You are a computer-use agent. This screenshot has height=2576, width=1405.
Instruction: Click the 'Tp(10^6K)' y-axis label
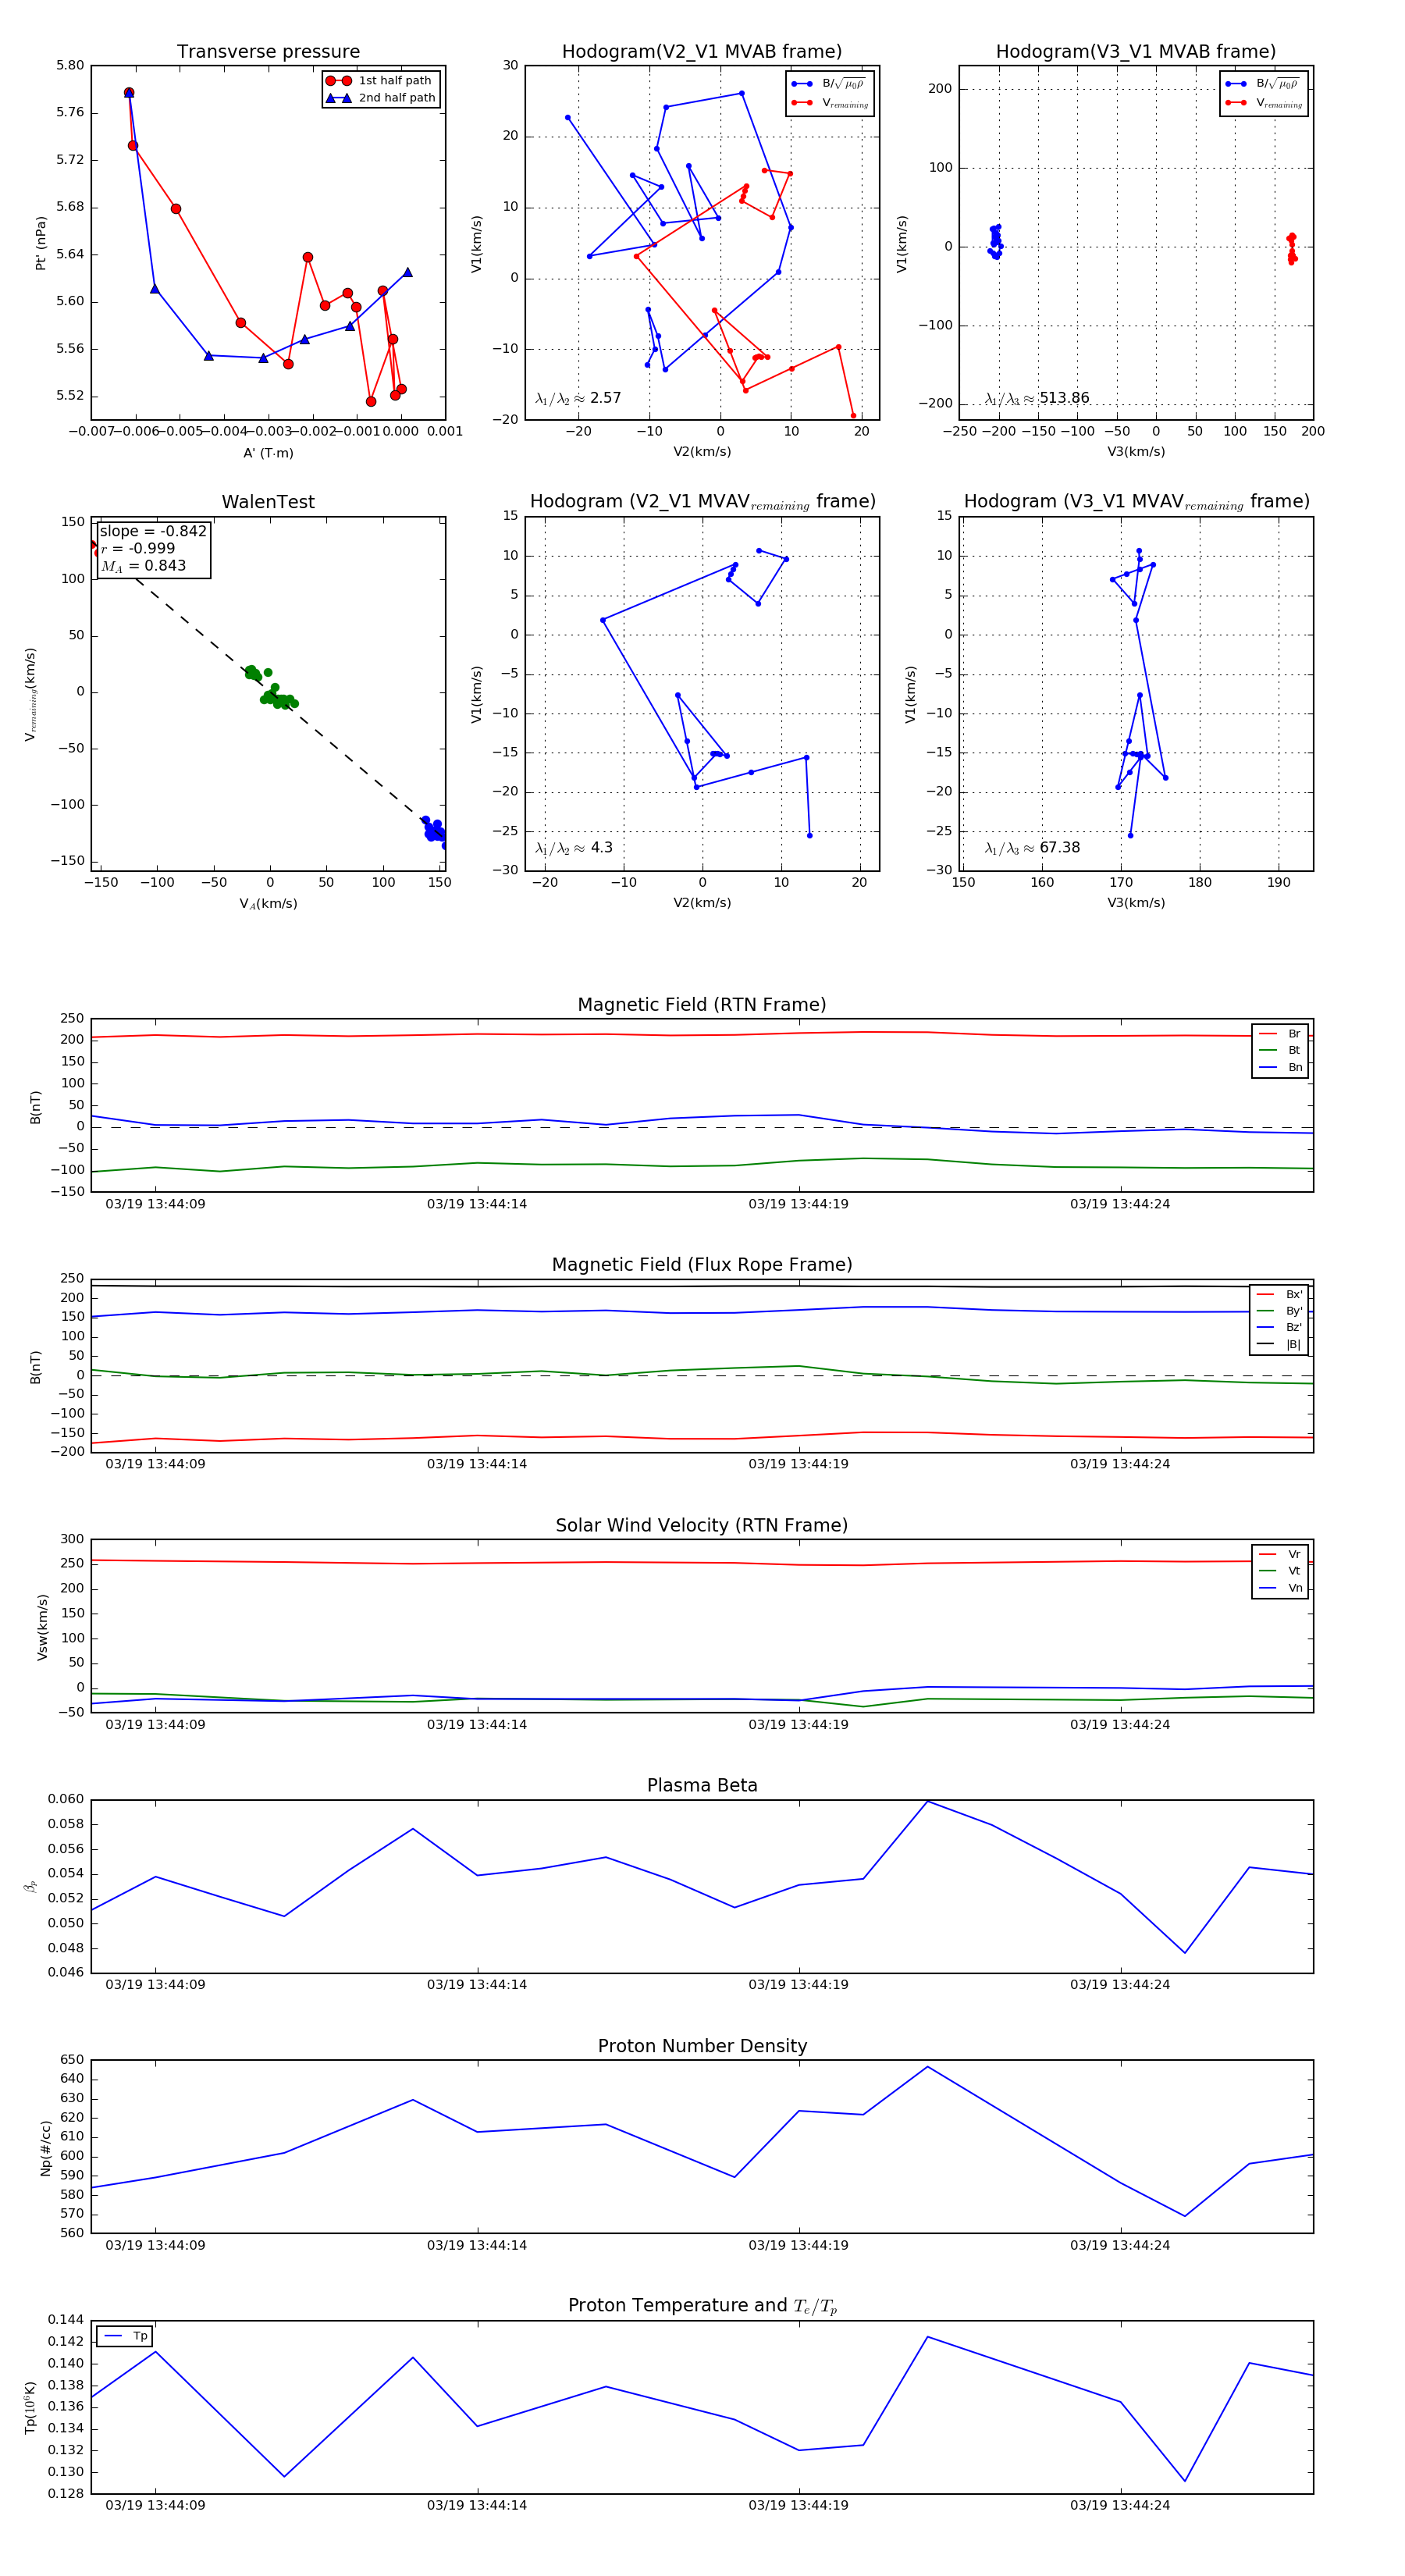pos(30,2408)
